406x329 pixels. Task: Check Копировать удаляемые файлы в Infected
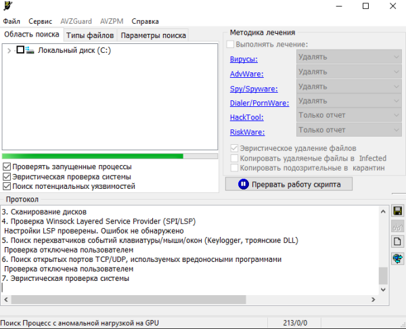click(234, 158)
